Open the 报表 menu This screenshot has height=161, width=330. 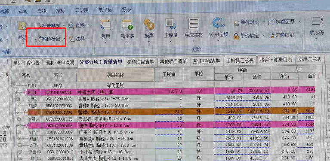[126, 9]
